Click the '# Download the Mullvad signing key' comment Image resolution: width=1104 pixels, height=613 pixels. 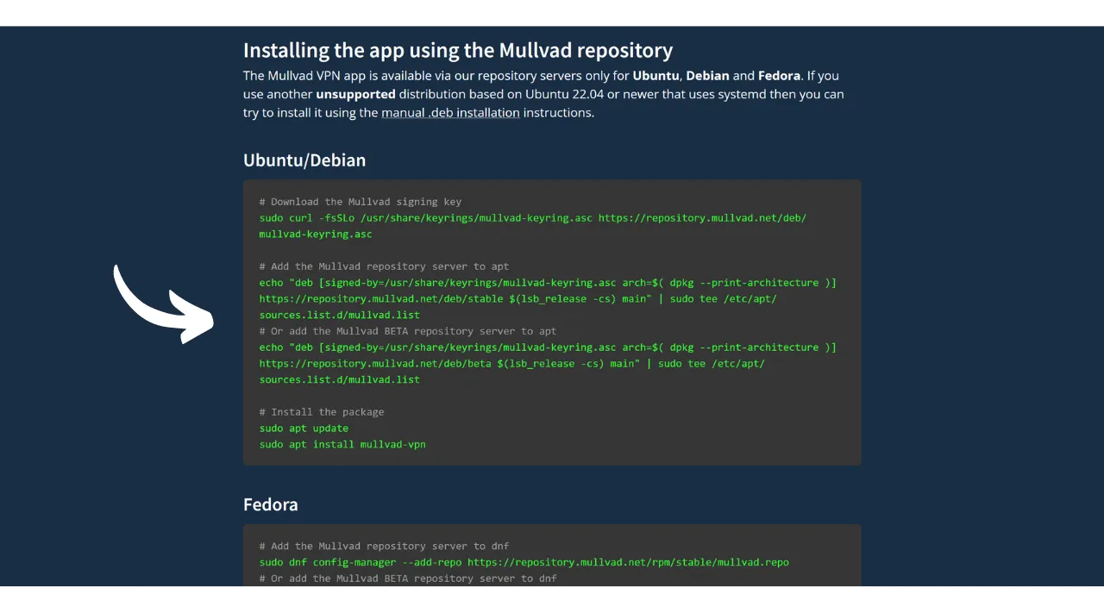(361, 202)
